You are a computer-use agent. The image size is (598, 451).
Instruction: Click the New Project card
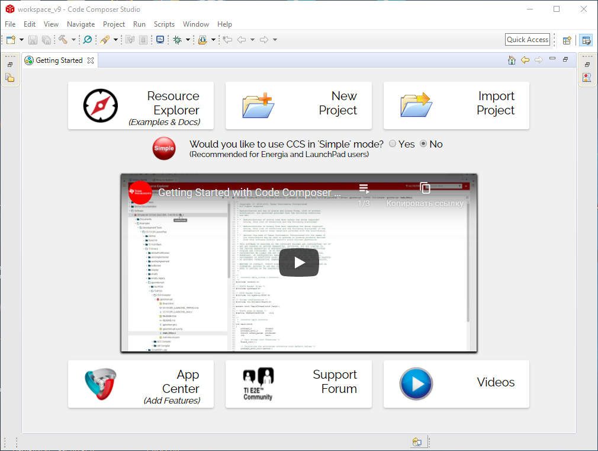click(x=298, y=105)
